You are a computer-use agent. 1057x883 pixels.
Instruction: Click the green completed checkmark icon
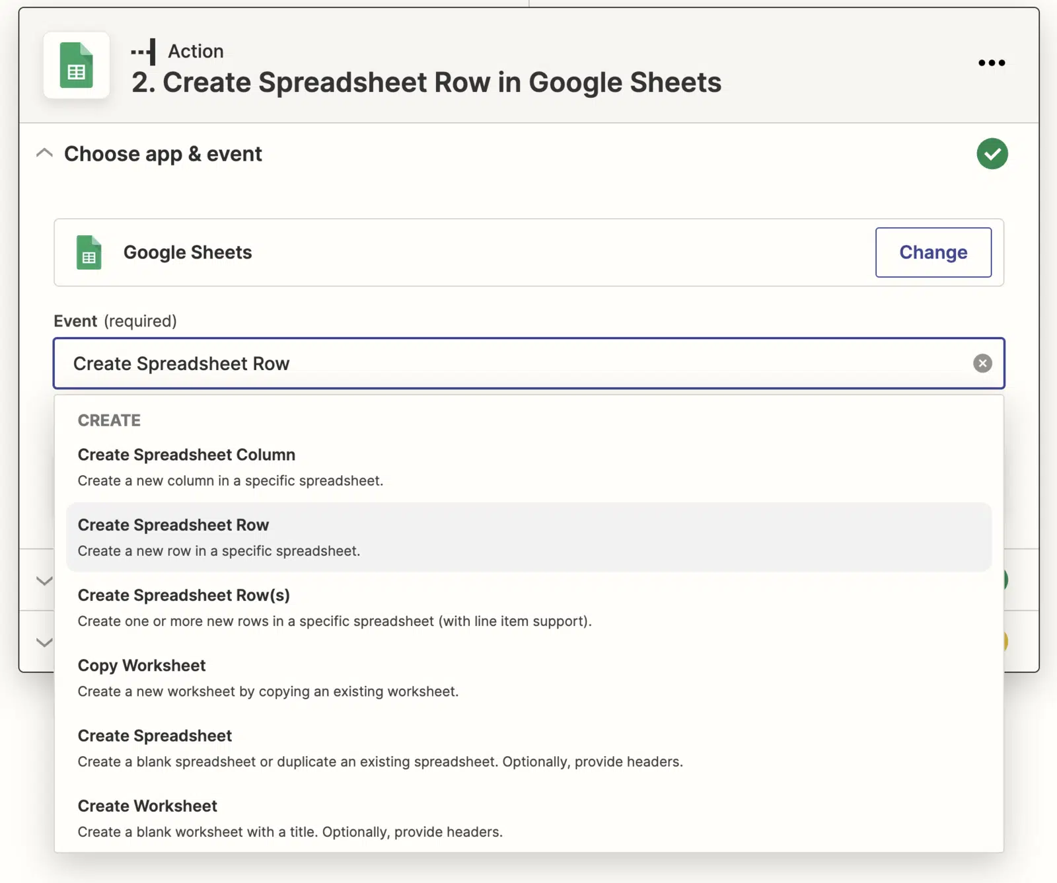(x=992, y=153)
